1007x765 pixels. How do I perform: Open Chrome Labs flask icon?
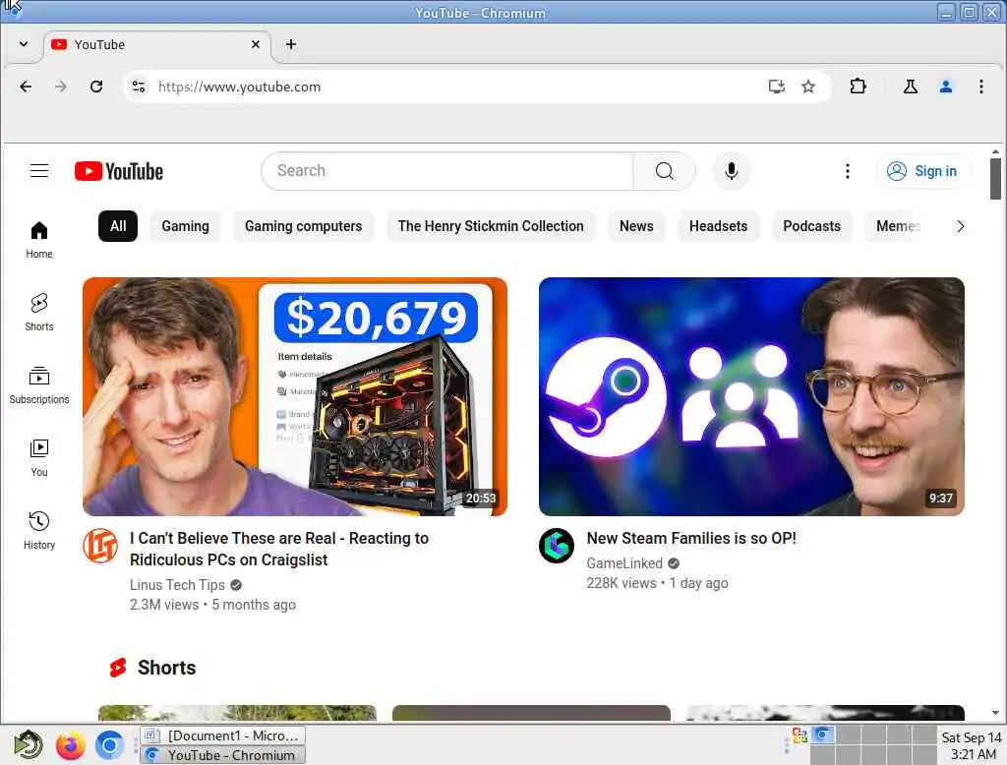tap(910, 87)
